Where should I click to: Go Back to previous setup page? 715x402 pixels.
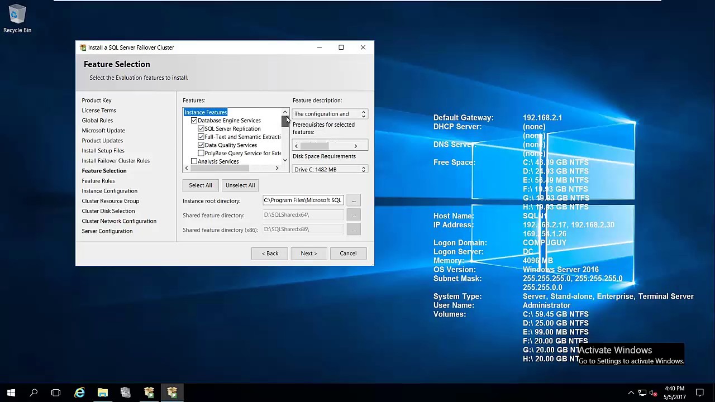coord(270,253)
